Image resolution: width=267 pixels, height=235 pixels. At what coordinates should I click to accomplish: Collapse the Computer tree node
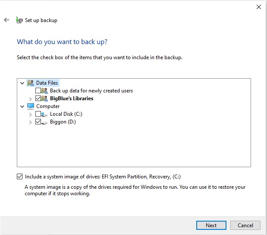pyautogui.click(x=22, y=106)
